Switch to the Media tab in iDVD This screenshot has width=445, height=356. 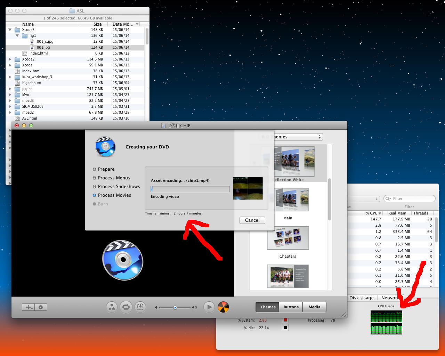(x=314, y=307)
